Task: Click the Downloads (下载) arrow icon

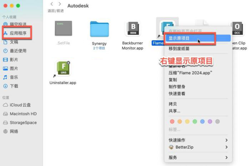Action: click(x=5, y=86)
